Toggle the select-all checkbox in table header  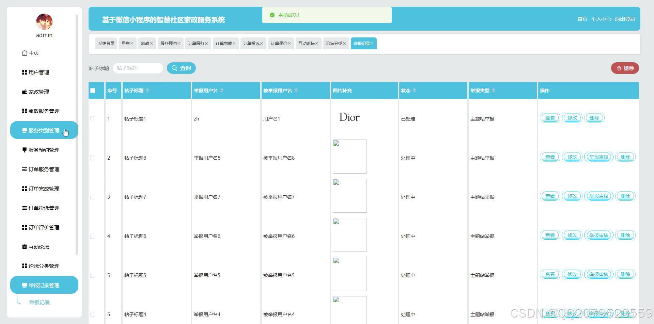pos(93,90)
